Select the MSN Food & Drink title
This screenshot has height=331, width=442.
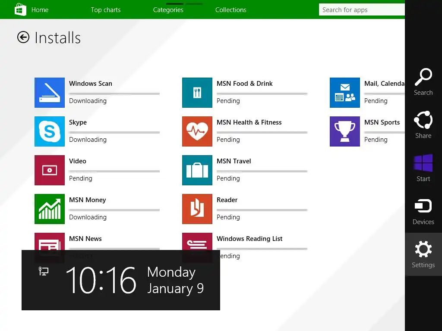(245, 84)
